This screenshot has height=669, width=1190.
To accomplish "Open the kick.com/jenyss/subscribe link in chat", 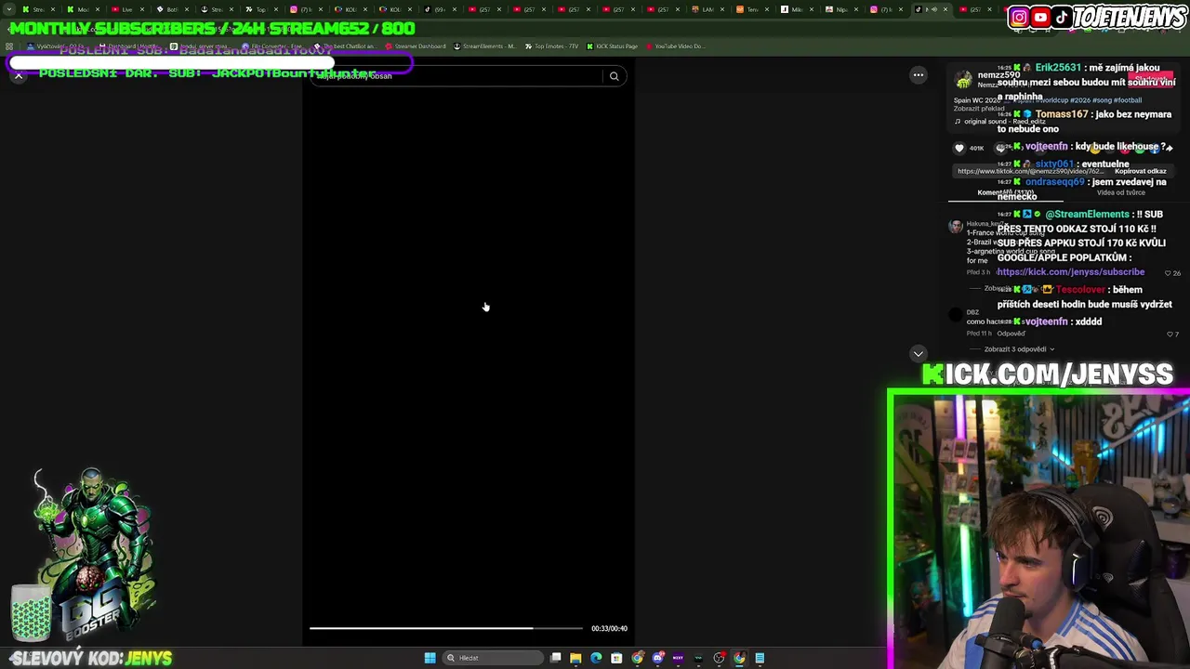I will coord(1071,272).
